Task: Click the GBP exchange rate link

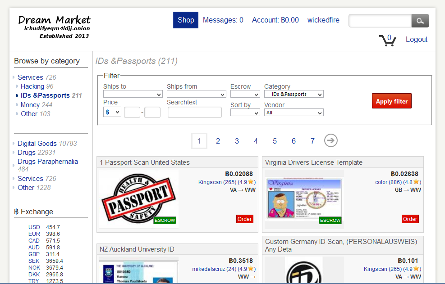Action: (34, 254)
